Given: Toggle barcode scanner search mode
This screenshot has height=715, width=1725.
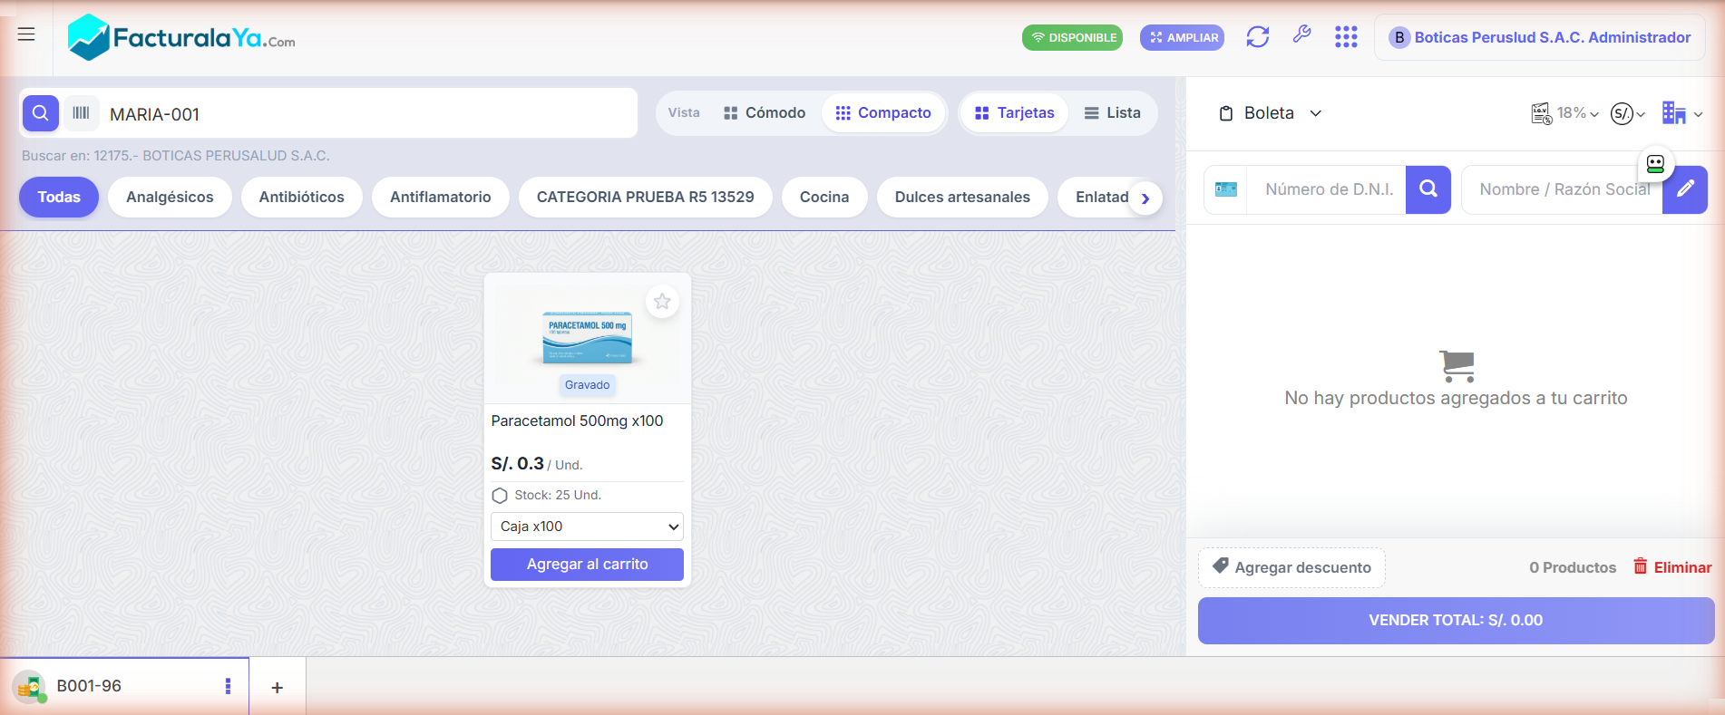Looking at the screenshot, I should click(81, 113).
